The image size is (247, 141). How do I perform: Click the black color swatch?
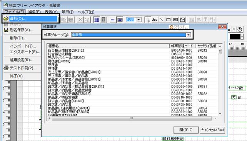click(235, 37)
